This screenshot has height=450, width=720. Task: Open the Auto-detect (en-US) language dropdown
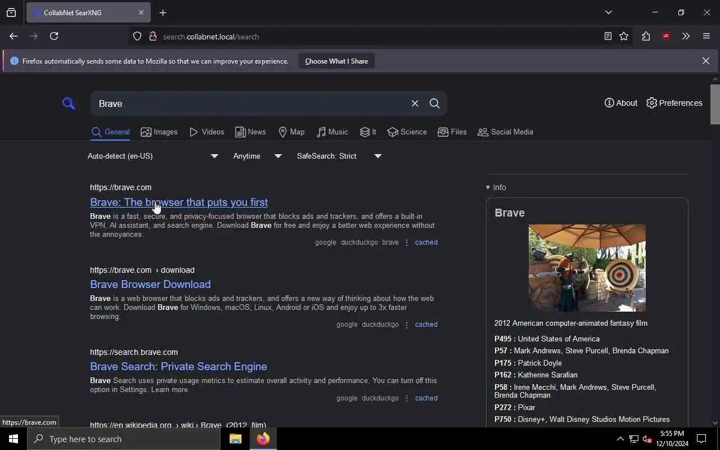coord(153,156)
